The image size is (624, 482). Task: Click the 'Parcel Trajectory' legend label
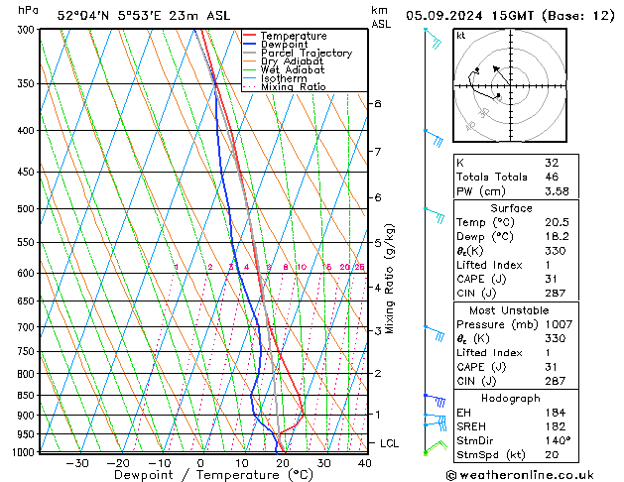pyautogui.click(x=307, y=53)
